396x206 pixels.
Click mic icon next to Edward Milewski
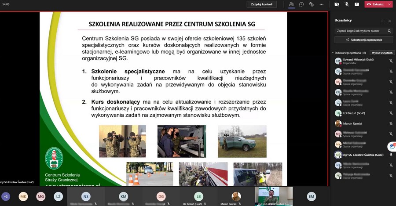coord(391,61)
